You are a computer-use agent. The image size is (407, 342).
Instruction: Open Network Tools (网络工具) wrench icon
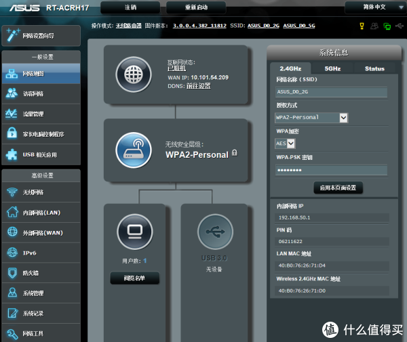[12, 333]
